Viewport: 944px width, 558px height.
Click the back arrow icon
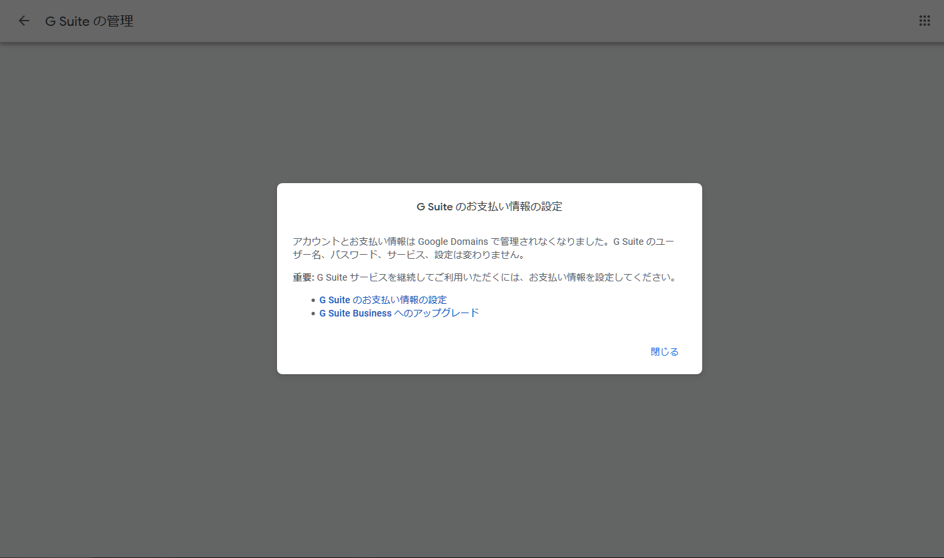tap(24, 21)
